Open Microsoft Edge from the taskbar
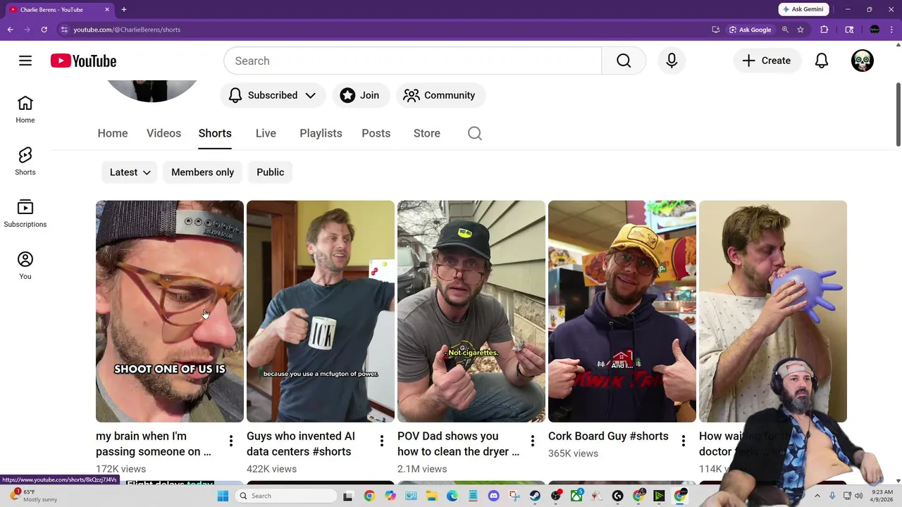This screenshot has height=507, width=902. pos(452,496)
